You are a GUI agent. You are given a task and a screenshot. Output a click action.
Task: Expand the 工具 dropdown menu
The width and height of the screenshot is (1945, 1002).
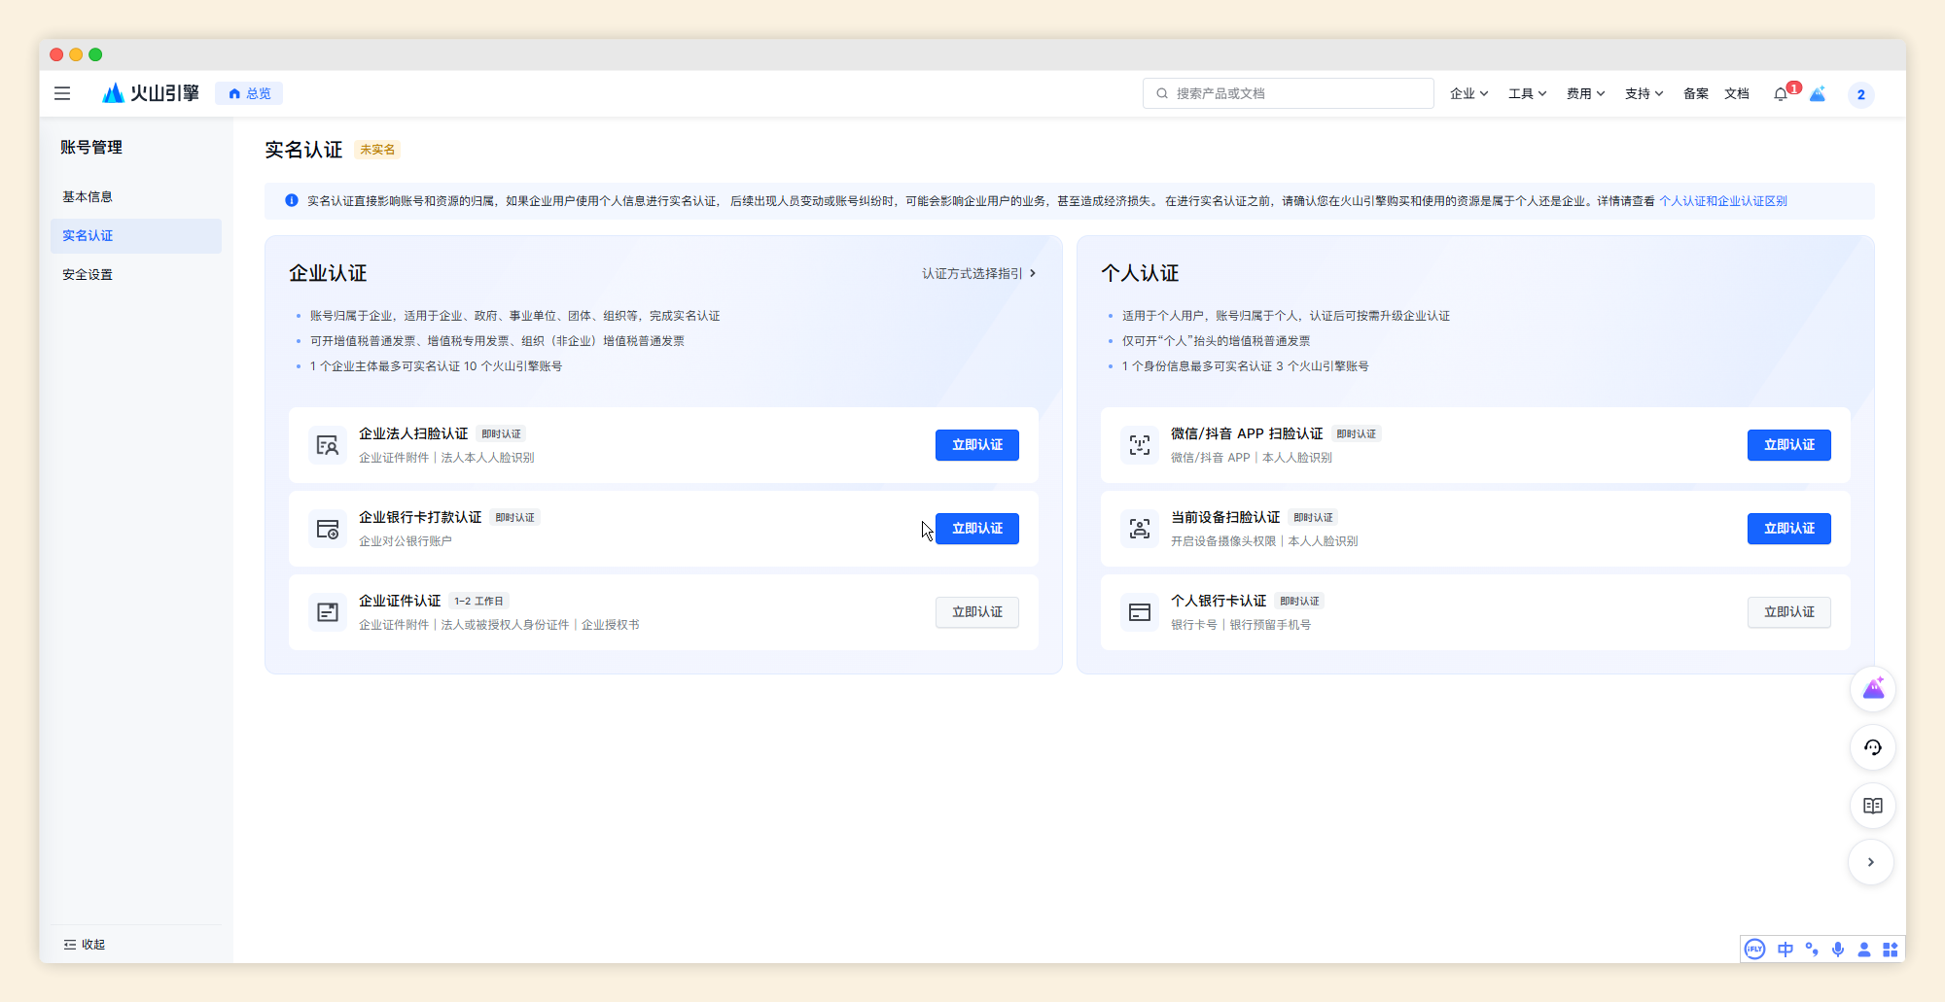click(1527, 93)
